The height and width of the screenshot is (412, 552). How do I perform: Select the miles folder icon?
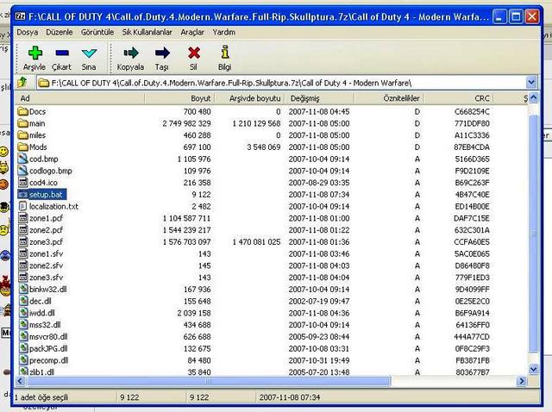tap(23, 135)
